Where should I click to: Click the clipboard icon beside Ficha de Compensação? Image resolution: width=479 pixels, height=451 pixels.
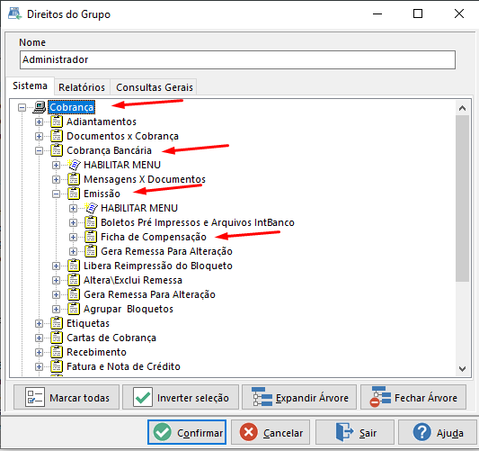(91, 237)
